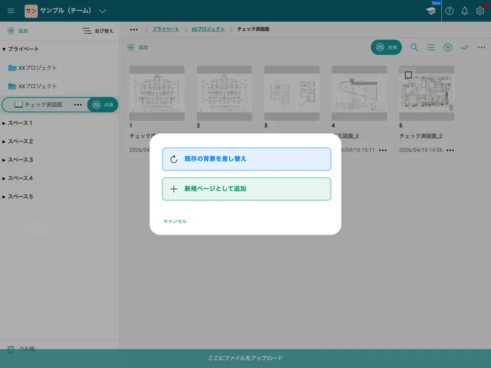Click the サン team avatar

tap(31, 11)
